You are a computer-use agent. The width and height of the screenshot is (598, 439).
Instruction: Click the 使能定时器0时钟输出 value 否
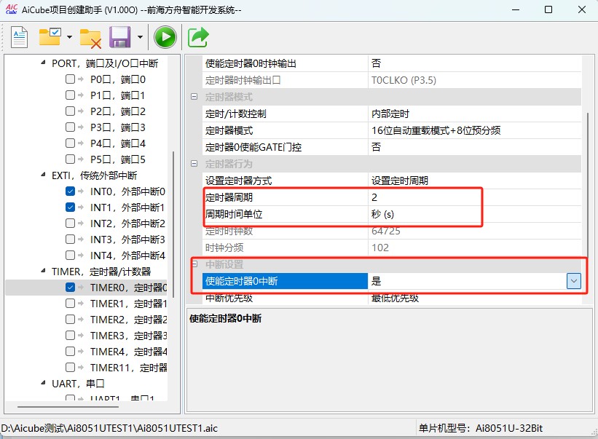point(474,63)
